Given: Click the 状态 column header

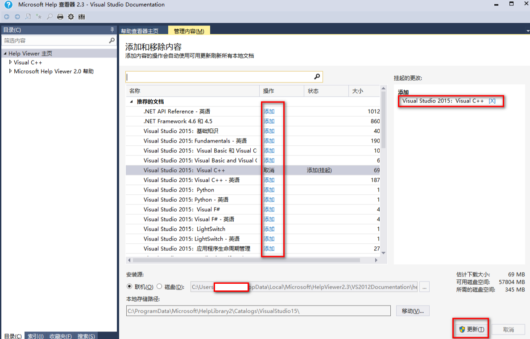Looking at the screenshot, I should point(326,91).
